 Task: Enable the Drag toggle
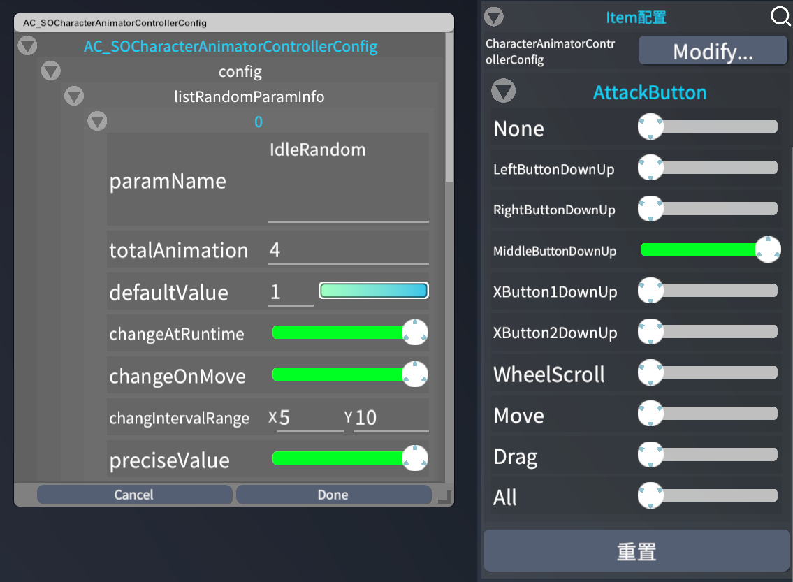(708, 455)
